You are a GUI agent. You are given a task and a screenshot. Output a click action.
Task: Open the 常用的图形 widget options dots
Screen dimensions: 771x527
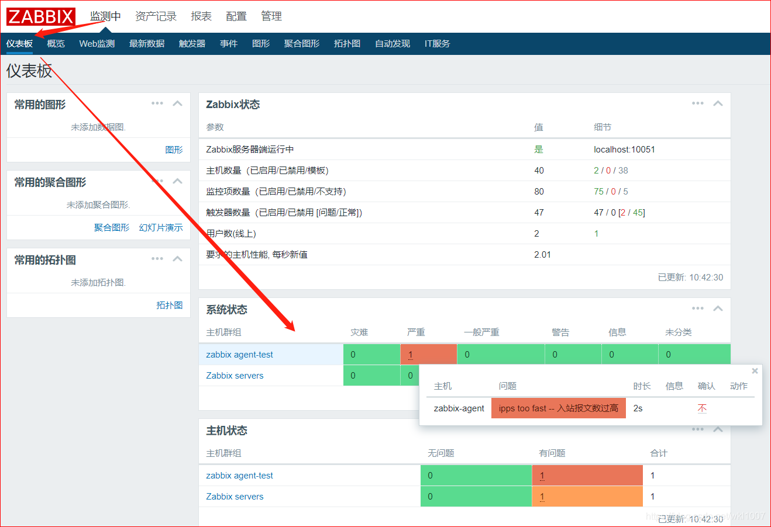(x=157, y=103)
